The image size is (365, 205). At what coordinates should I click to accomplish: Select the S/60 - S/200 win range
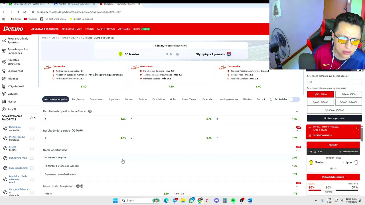(320, 94)
